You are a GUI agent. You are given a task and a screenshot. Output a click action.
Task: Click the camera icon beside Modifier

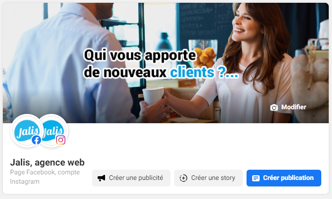pyautogui.click(x=274, y=107)
